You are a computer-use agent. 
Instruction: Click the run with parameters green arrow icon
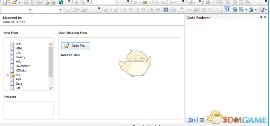click(241, 10)
